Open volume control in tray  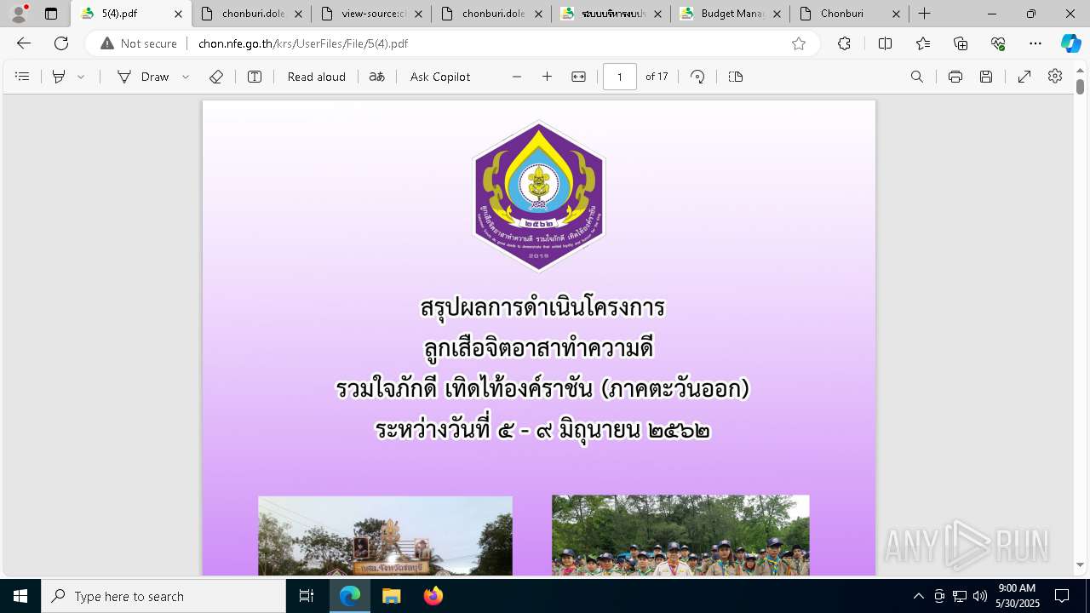[x=979, y=596]
